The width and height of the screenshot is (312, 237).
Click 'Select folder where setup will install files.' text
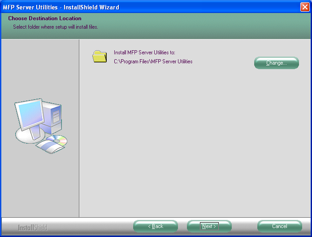56,27
